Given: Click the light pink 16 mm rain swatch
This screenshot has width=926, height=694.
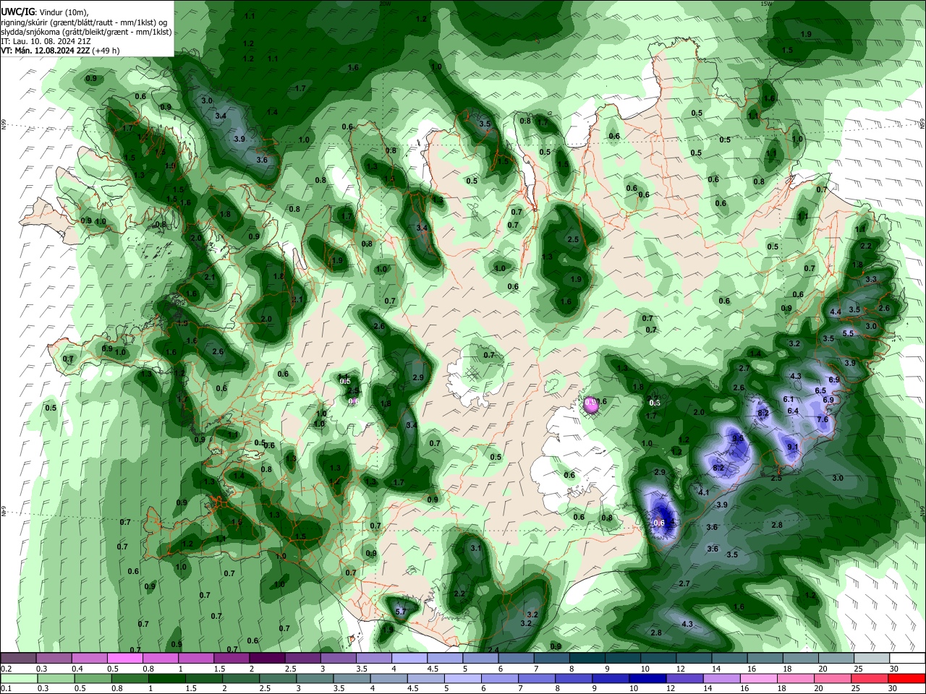Looking at the screenshot, I should pyautogui.click(x=759, y=678).
